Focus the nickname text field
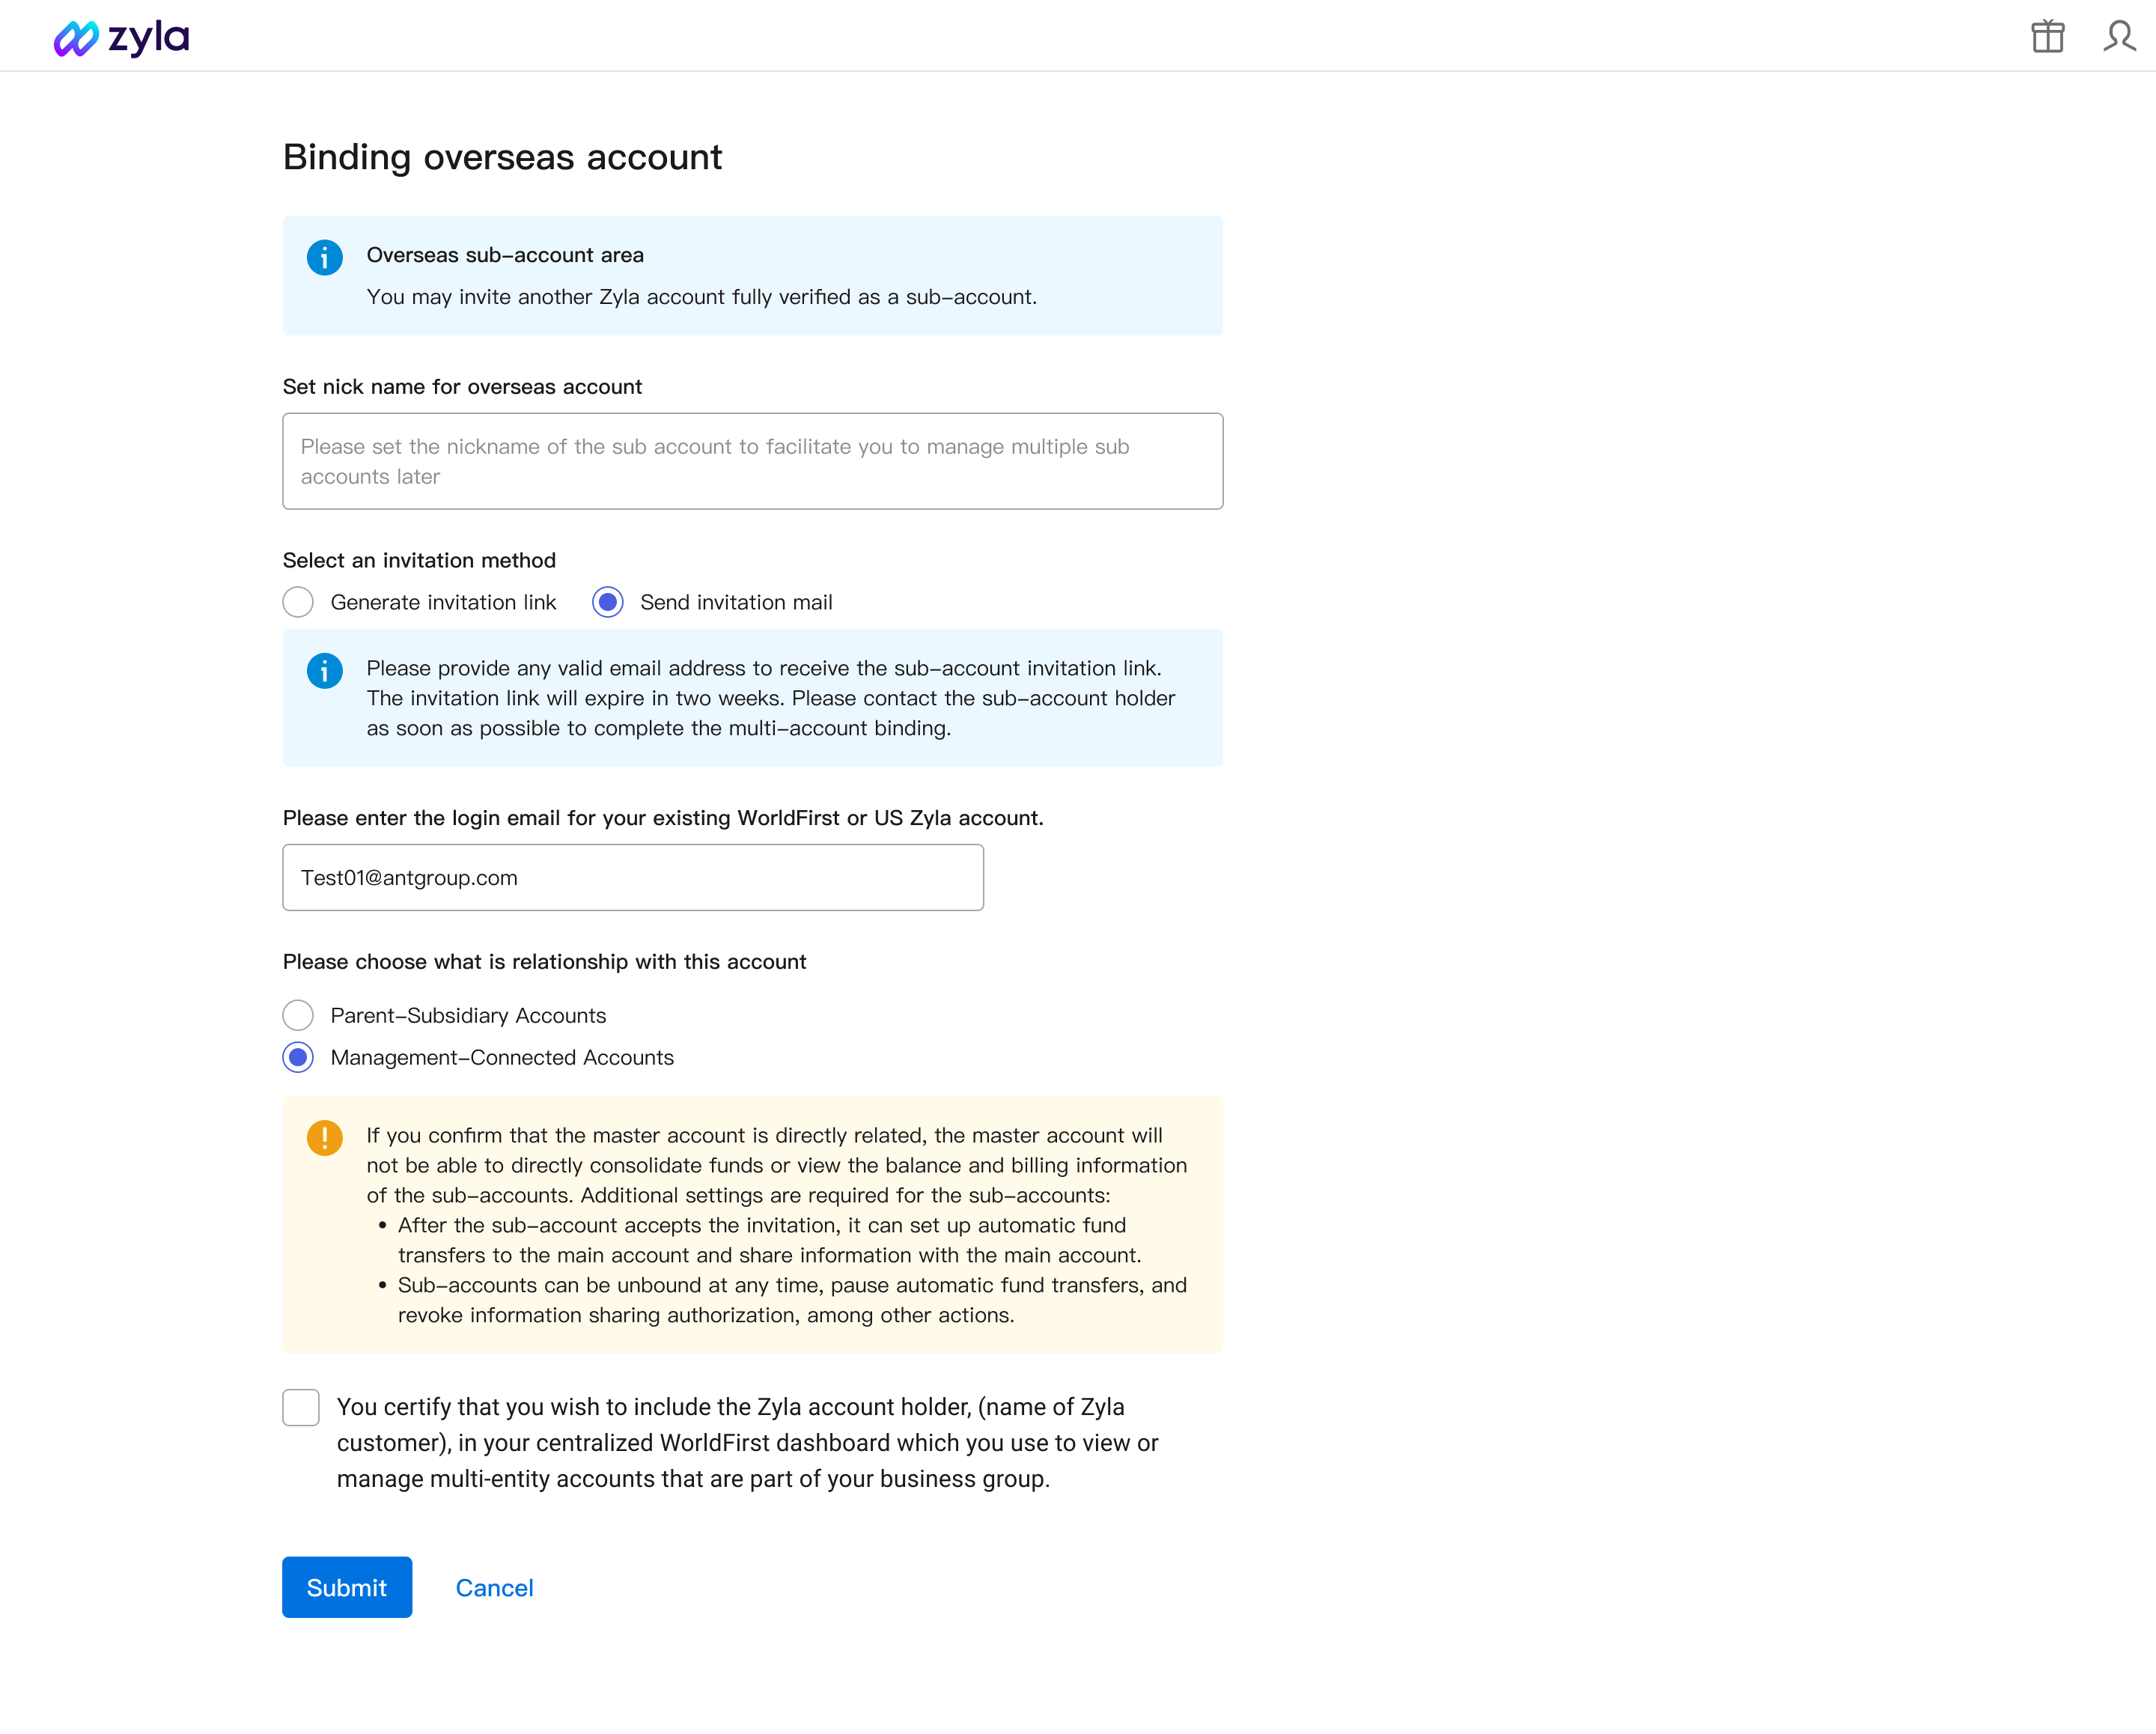Image resolution: width=2156 pixels, height=1734 pixels. pos(752,461)
